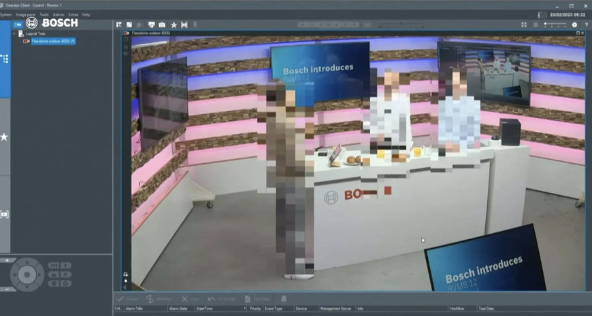Click the bell icon in alarm toolbar
Image resolution: width=592 pixels, height=316 pixels.
[284, 299]
